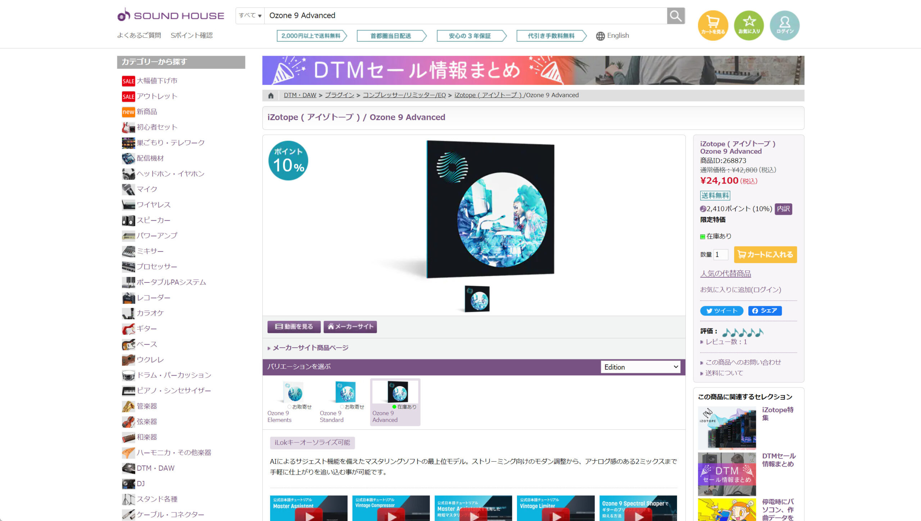Click この商品へのお問い合わせ link
Viewport: 921px width, 521px height.
743,362
